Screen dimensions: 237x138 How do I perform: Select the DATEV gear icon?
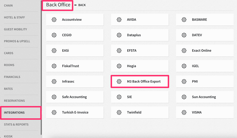(x=184, y=35)
